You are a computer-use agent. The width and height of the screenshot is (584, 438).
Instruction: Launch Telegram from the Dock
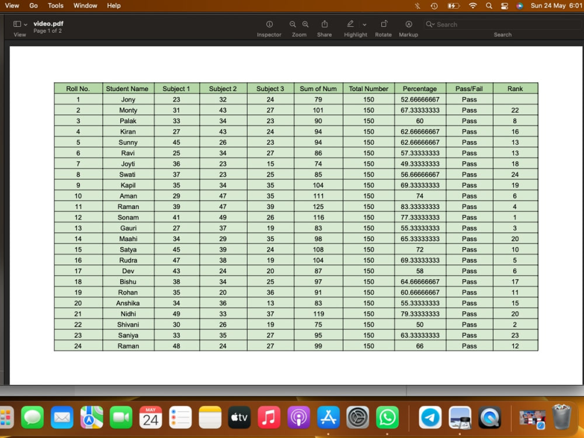pyautogui.click(x=430, y=417)
